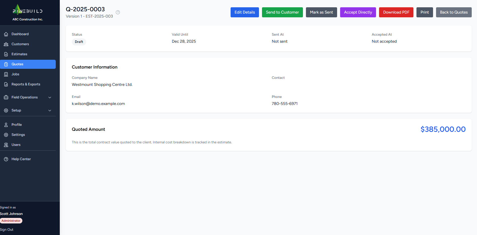
Task: Click the Dashboard home icon
Action: [x=6, y=34]
